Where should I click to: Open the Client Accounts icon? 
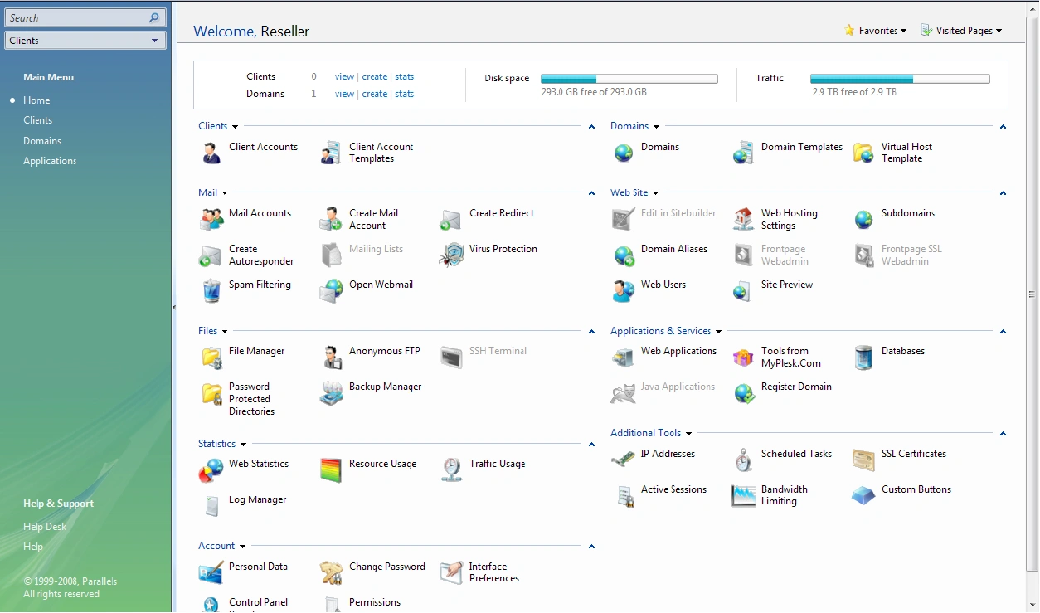pos(211,153)
